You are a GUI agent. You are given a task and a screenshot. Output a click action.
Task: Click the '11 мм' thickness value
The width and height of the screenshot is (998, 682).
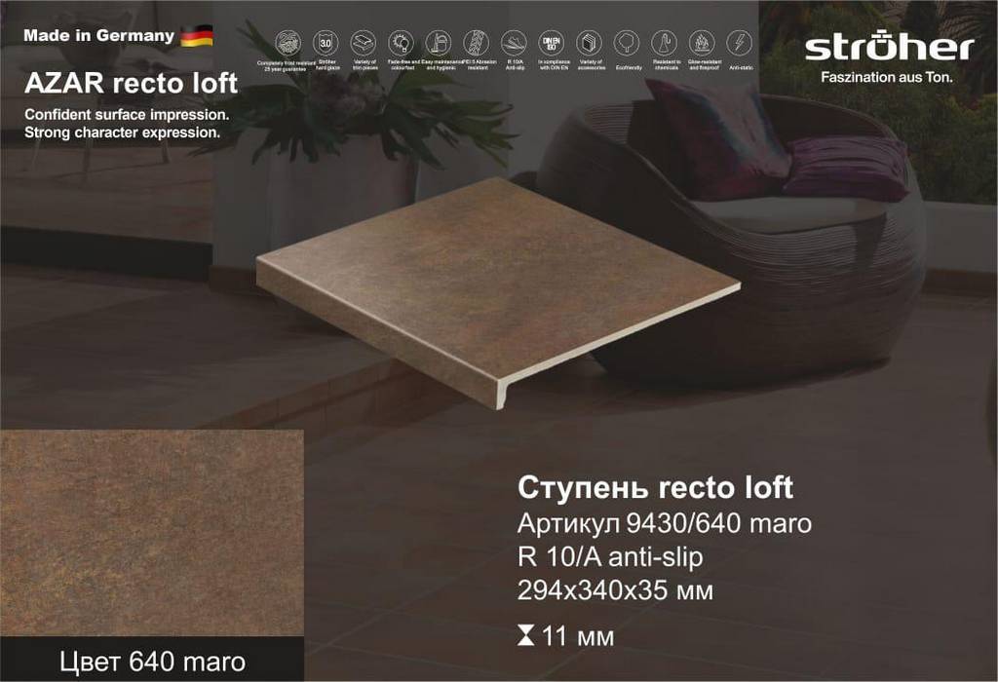pyautogui.click(x=578, y=636)
